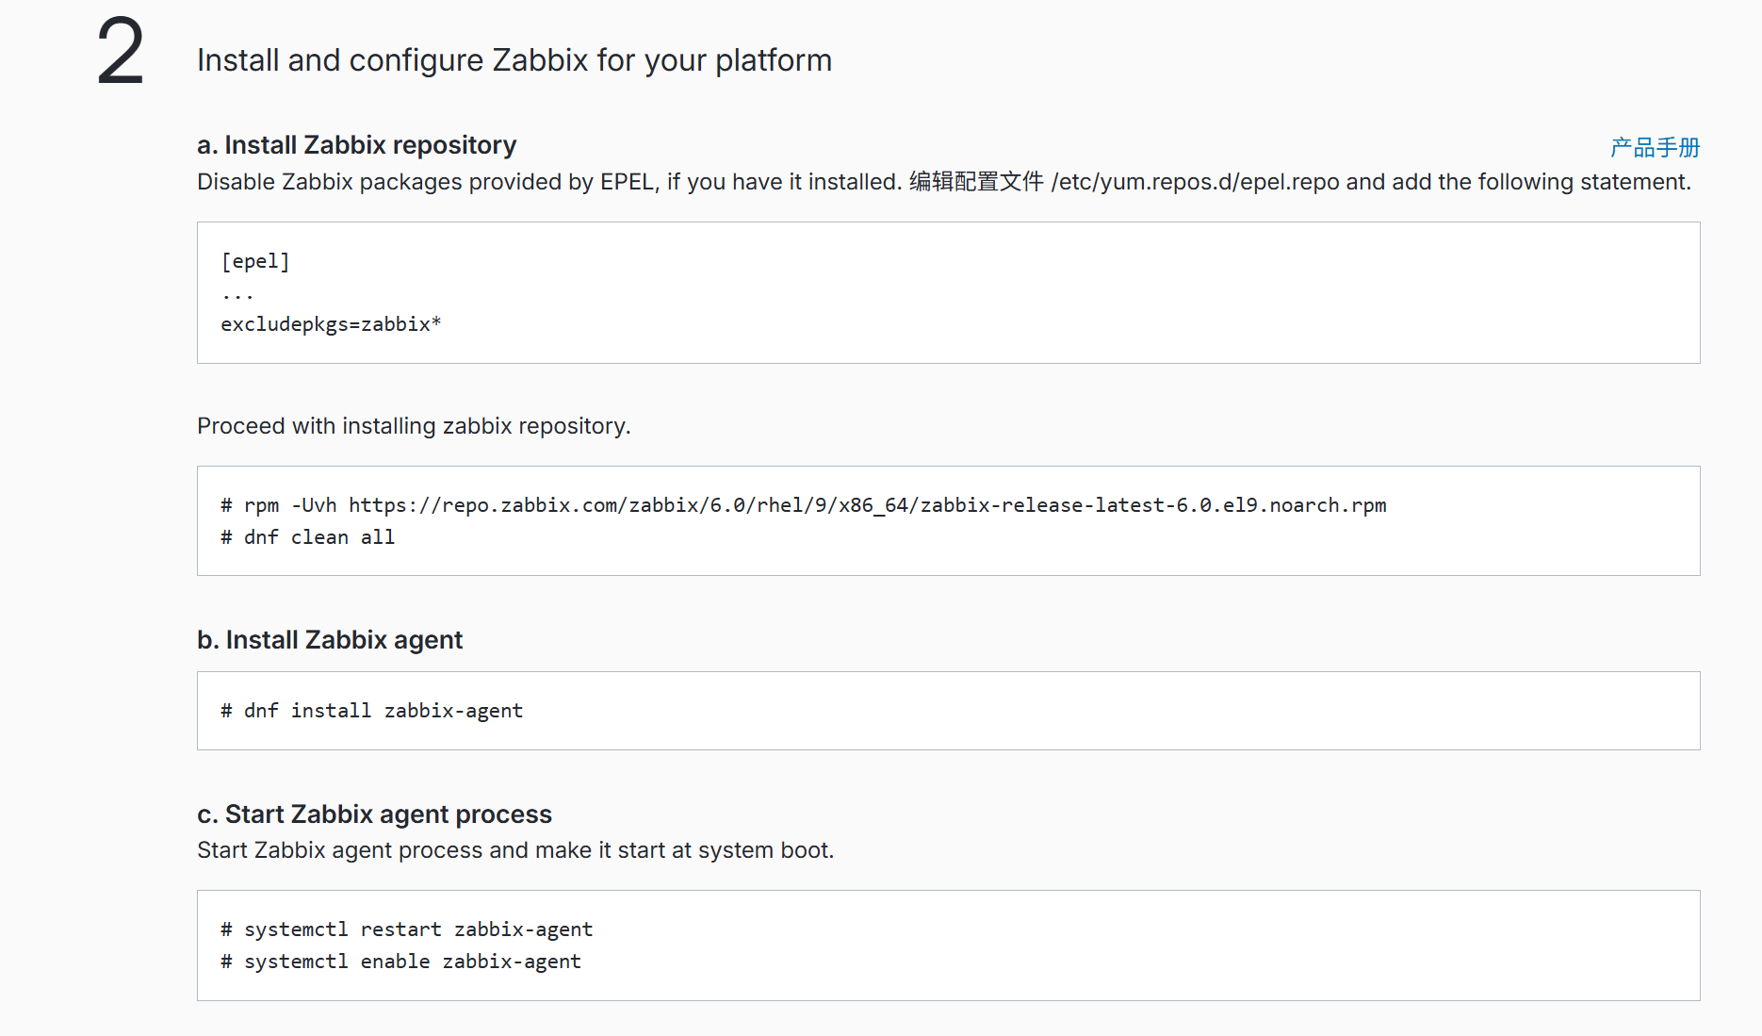
Task: Open the 产品手册 product manual link
Action: (x=1655, y=147)
